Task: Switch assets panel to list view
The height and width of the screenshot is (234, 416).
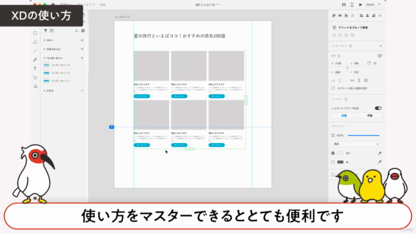Action: [x=77, y=31]
